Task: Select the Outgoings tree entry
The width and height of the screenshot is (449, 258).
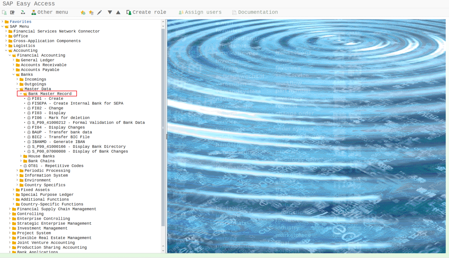Action: point(35,84)
